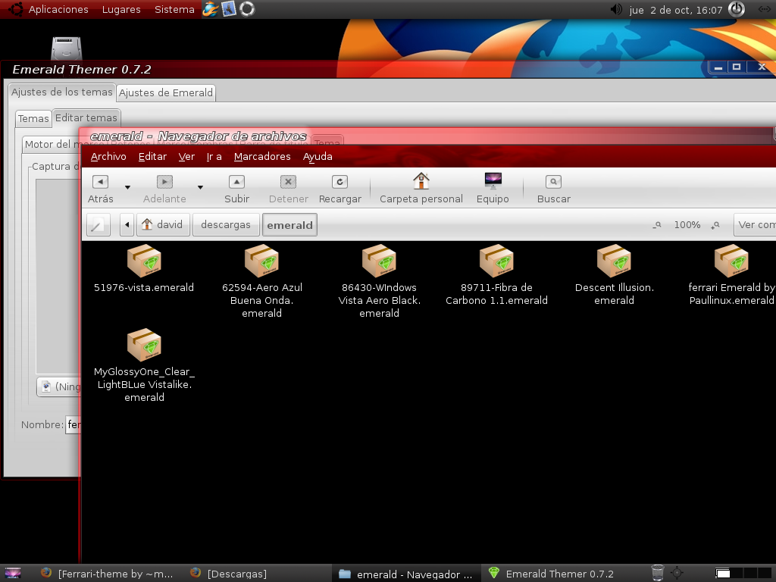Open the Atrás history dropdown arrow
Screen dimensions: 776x582
point(127,187)
